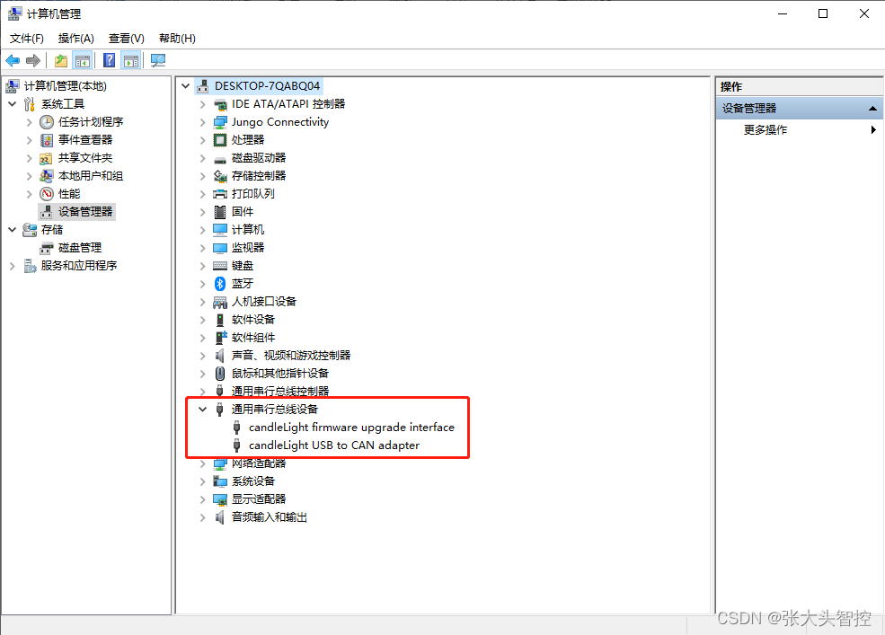The width and height of the screenshot is (885, 635).
Task: Select candleLight USB to CAN adapter device
Action: 334,445
